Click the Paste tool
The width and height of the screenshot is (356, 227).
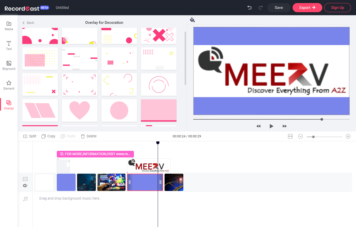pos(68,136)
